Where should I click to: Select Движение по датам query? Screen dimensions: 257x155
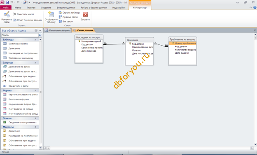20,67
